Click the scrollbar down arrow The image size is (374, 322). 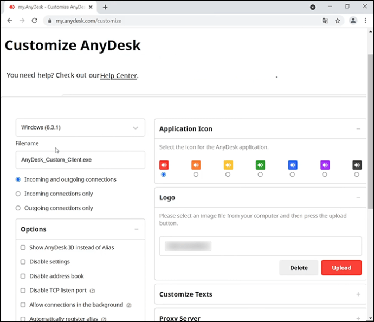coord(370,318)
